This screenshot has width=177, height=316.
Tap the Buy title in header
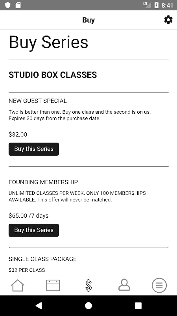coord(88,20)
